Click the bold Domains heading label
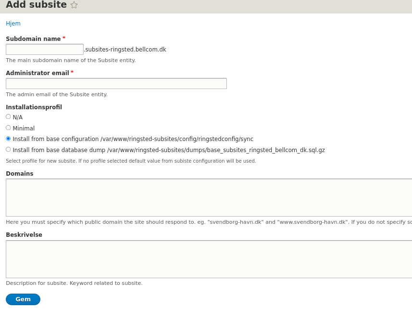 tap(20, 174)
